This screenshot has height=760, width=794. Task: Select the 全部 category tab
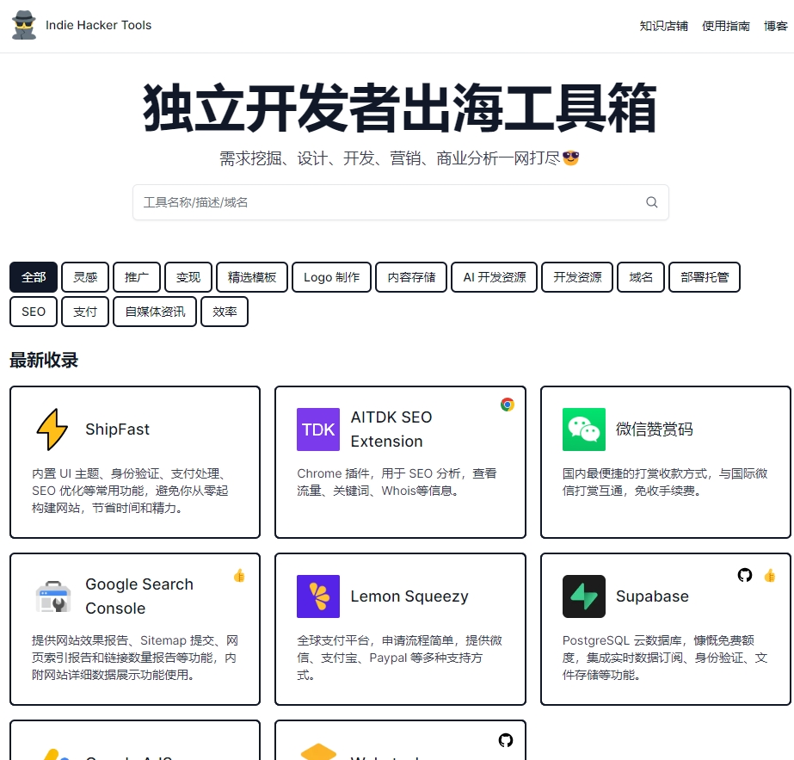(x=34, y=277)
